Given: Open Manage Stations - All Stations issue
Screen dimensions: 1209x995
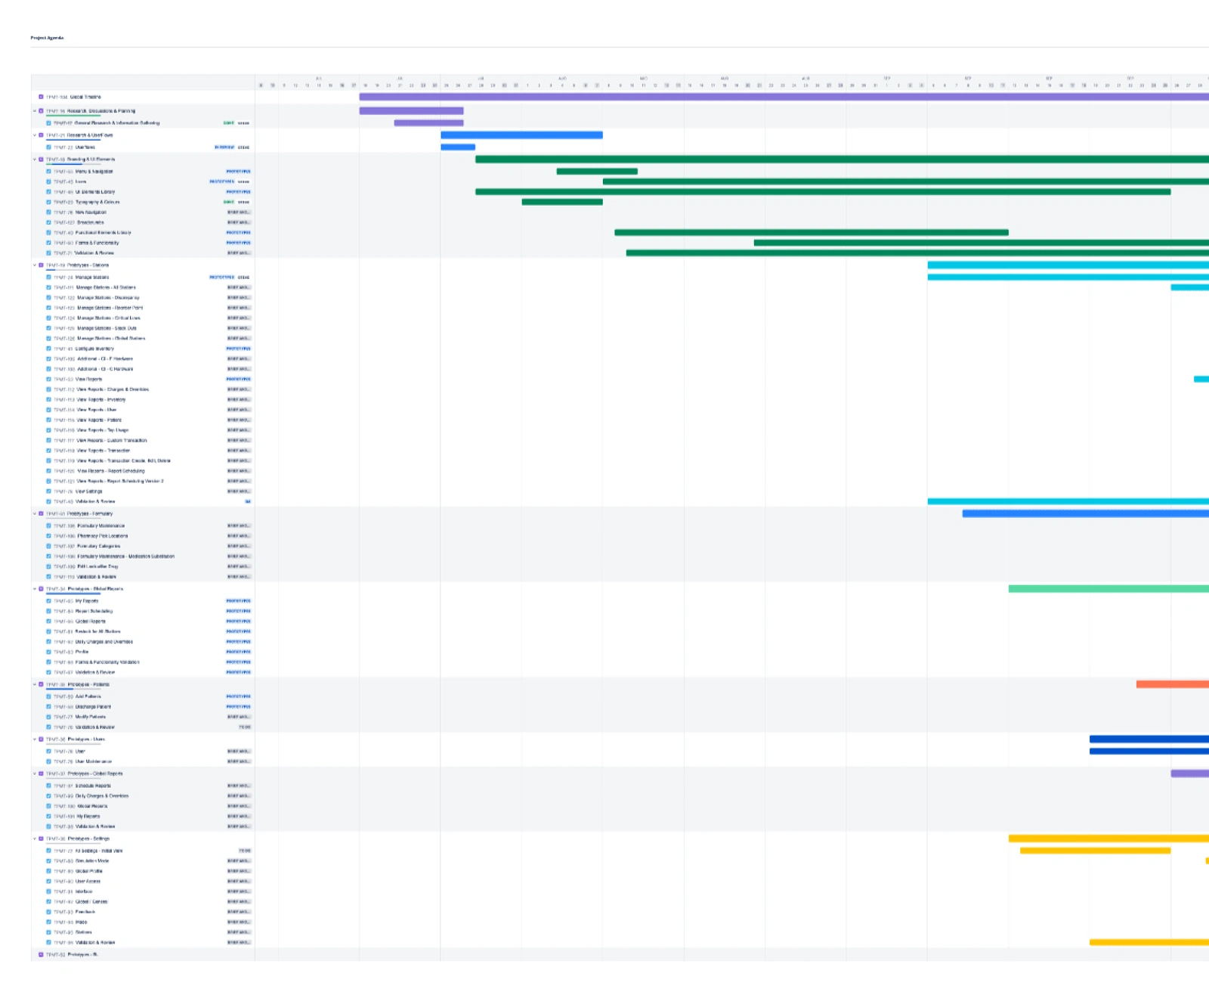Looking at the screenshot, I should point(143,287).
